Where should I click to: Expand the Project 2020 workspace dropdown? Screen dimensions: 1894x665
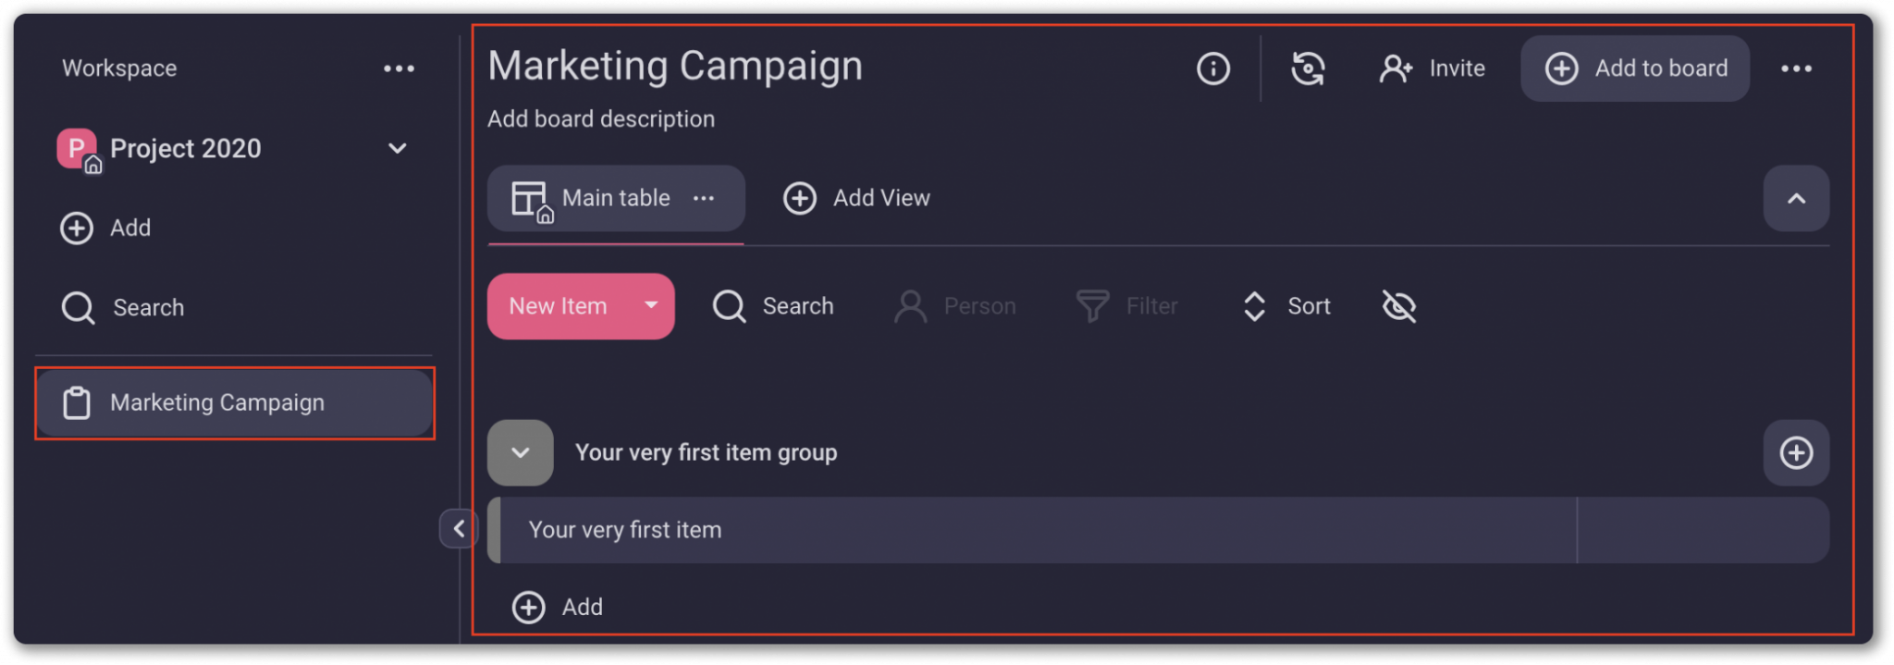[398, 148]
